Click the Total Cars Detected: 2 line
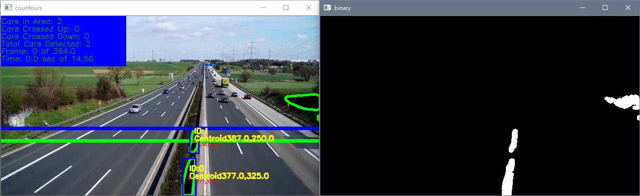 pos(46,44)
